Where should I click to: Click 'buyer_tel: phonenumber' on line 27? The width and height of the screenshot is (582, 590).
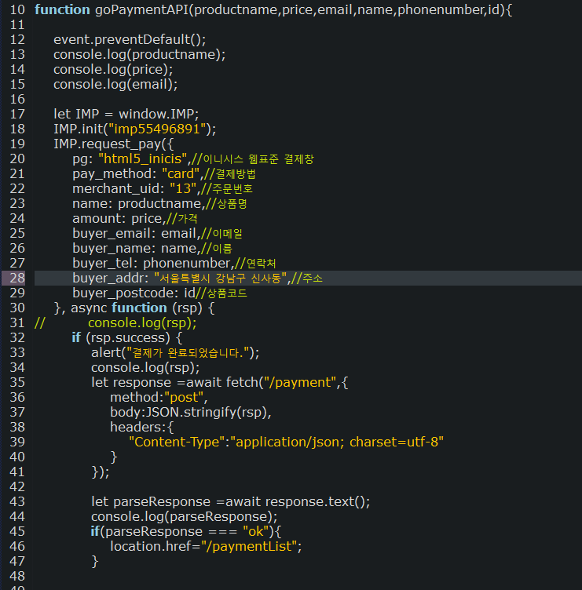151,263
